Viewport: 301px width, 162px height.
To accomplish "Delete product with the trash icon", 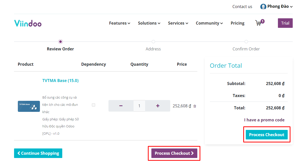I will [195, 106].
